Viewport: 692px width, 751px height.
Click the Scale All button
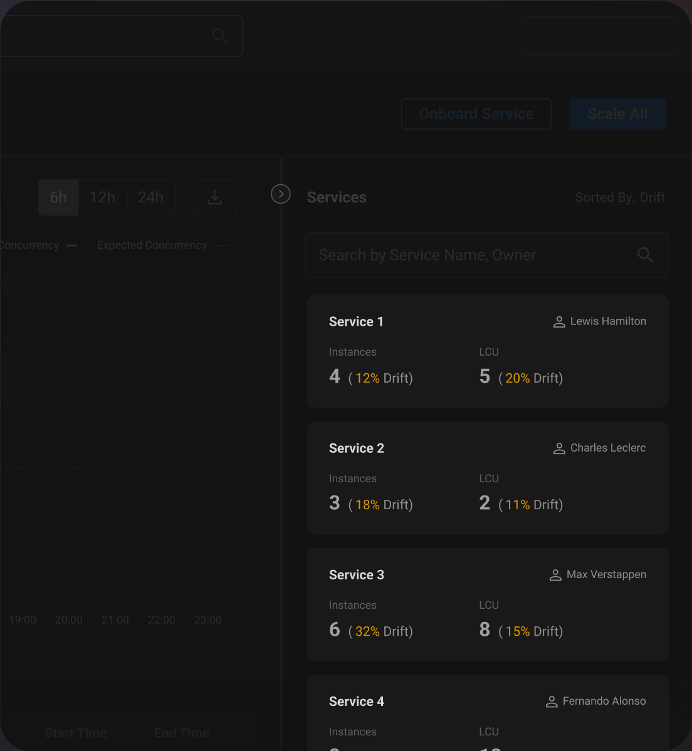click(x=617, y=114)
